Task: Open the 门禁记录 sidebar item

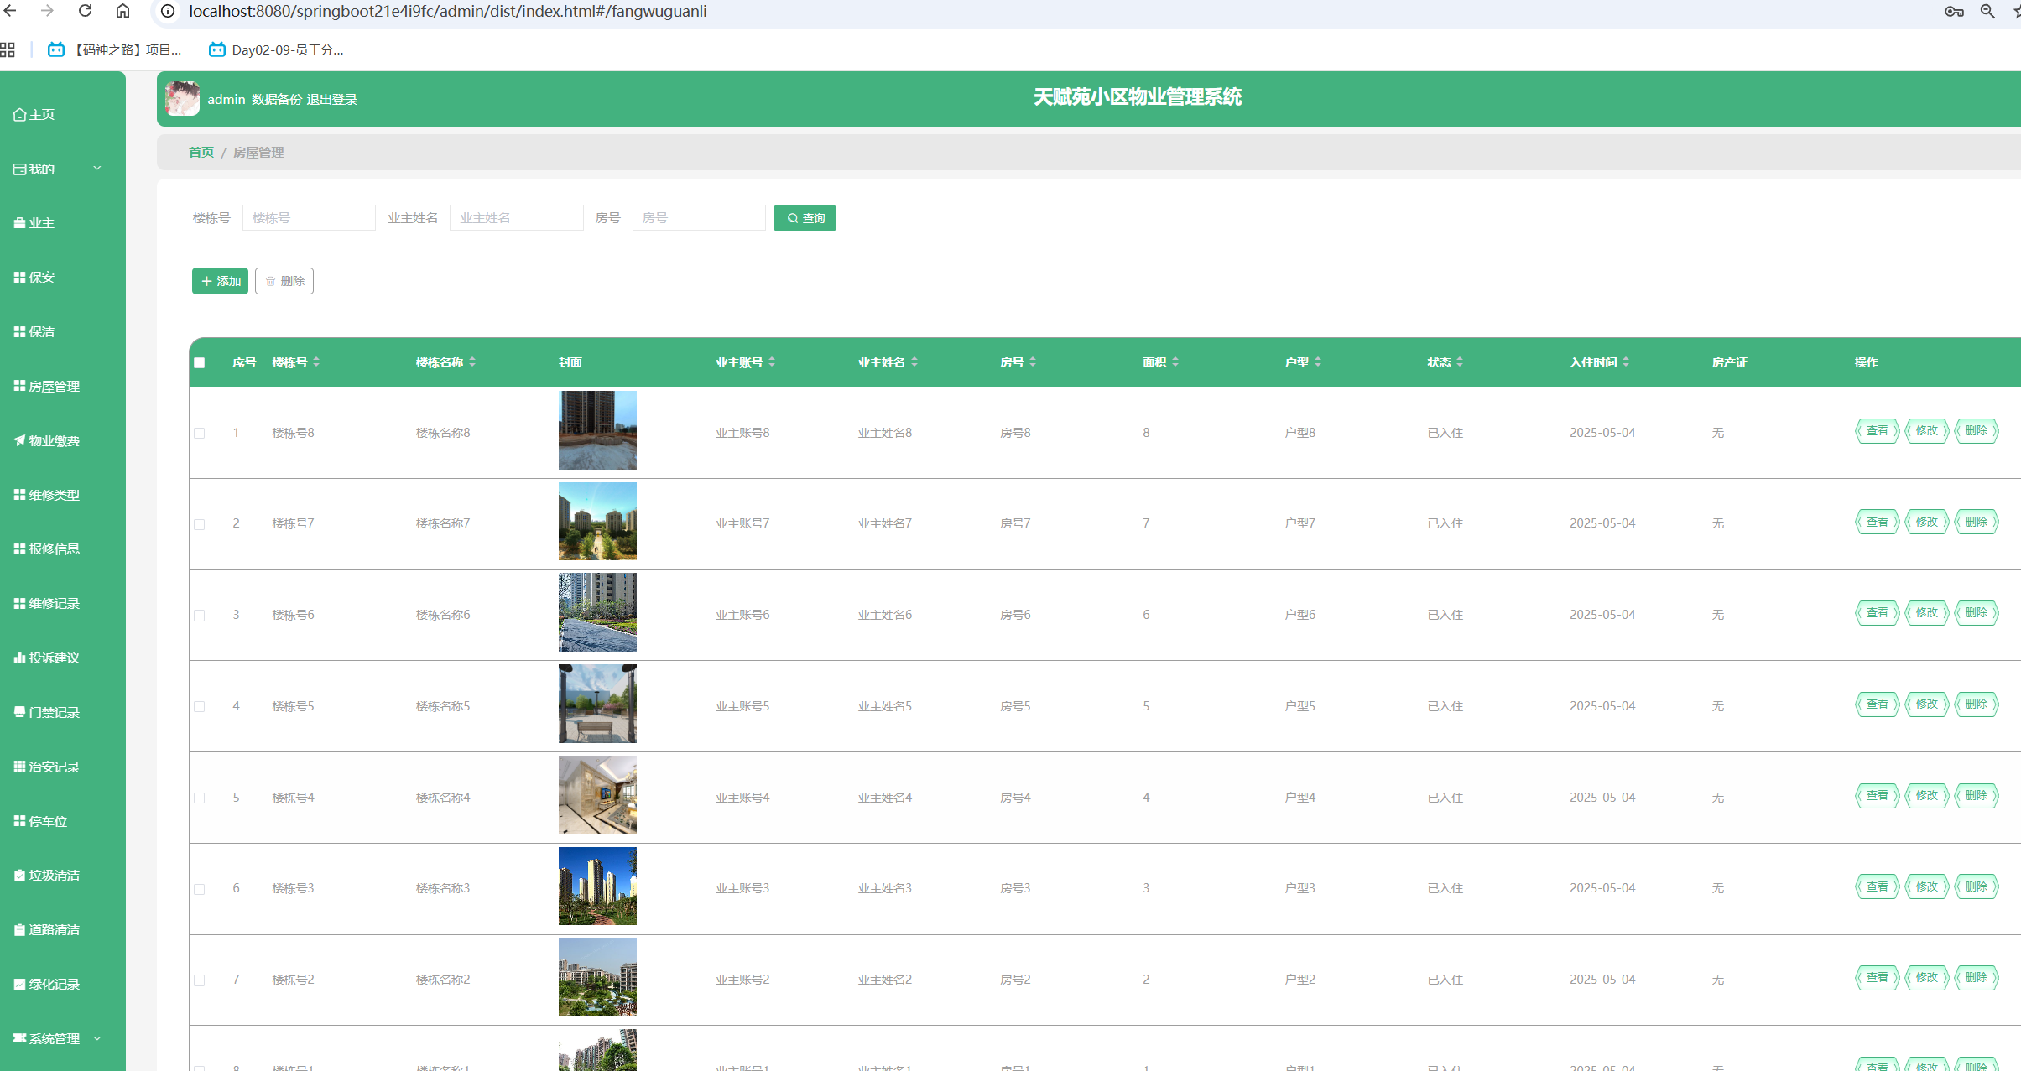Action: point(54,713)
